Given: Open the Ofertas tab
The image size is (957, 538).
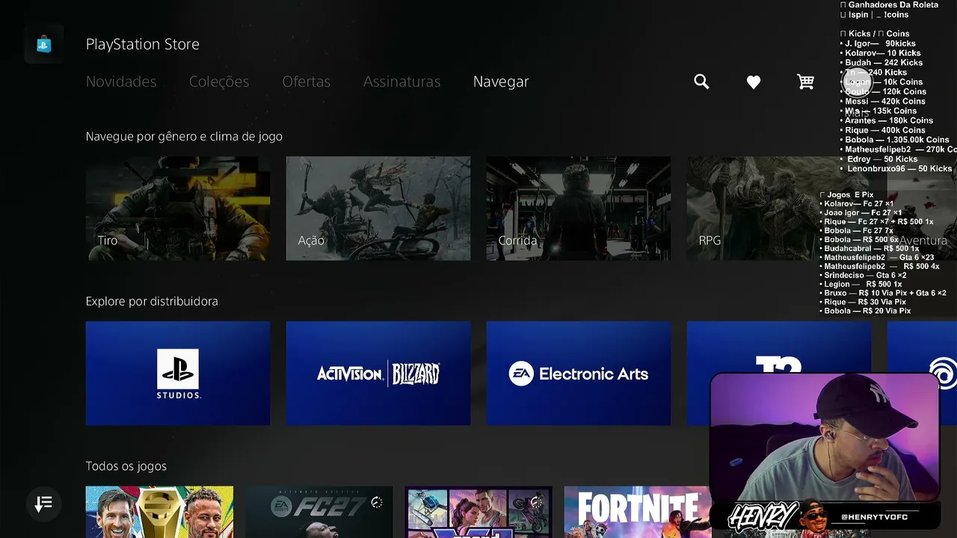Looking at the screenshot, I should point(306,81).
